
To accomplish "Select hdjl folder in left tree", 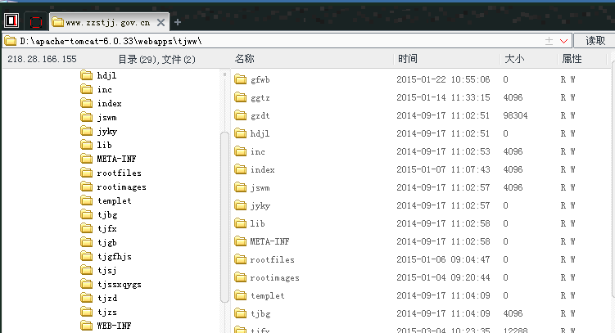I will (98, 75).
